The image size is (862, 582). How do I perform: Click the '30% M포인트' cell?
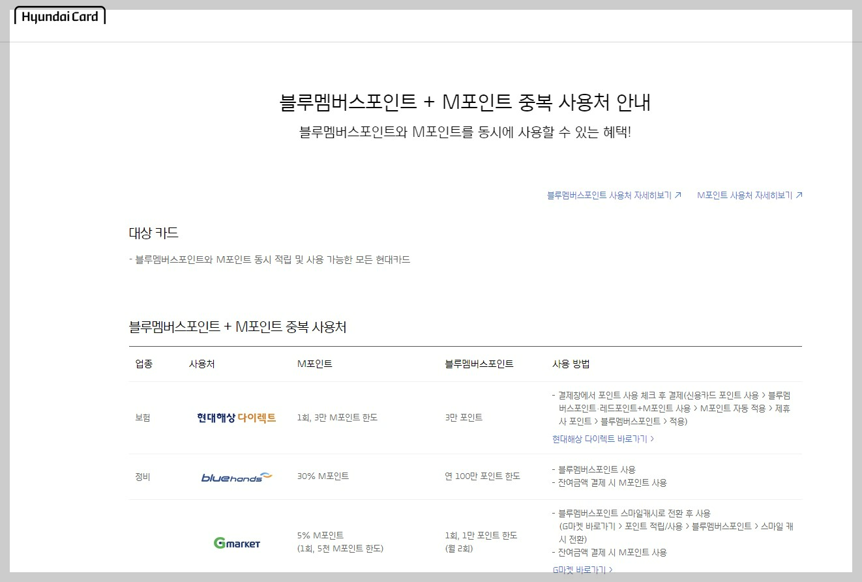323,476
